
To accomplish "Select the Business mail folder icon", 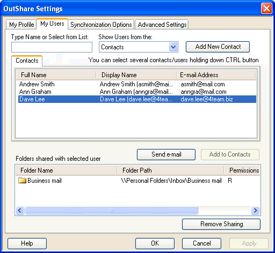I will click(x=22, y=180).
